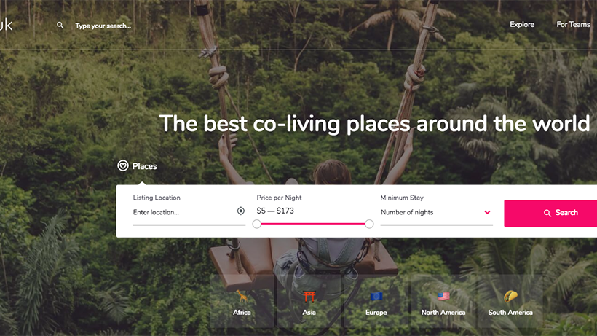Use the locate-me crosshair icon
Viewport: 597px width, 336px height.
[241, 211]
